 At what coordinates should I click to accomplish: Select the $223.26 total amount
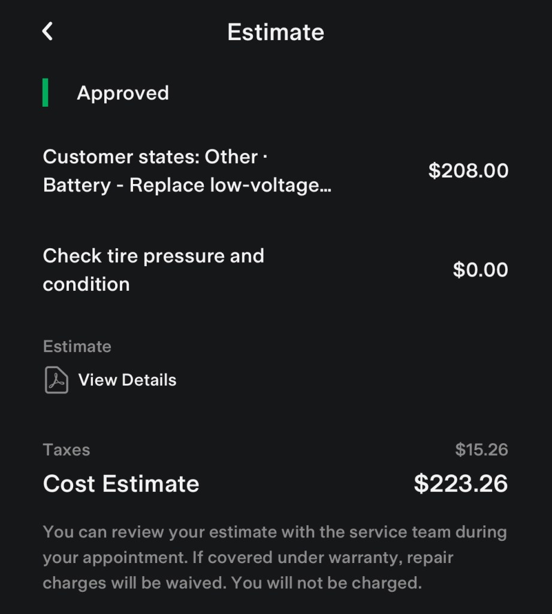point(460,484)
